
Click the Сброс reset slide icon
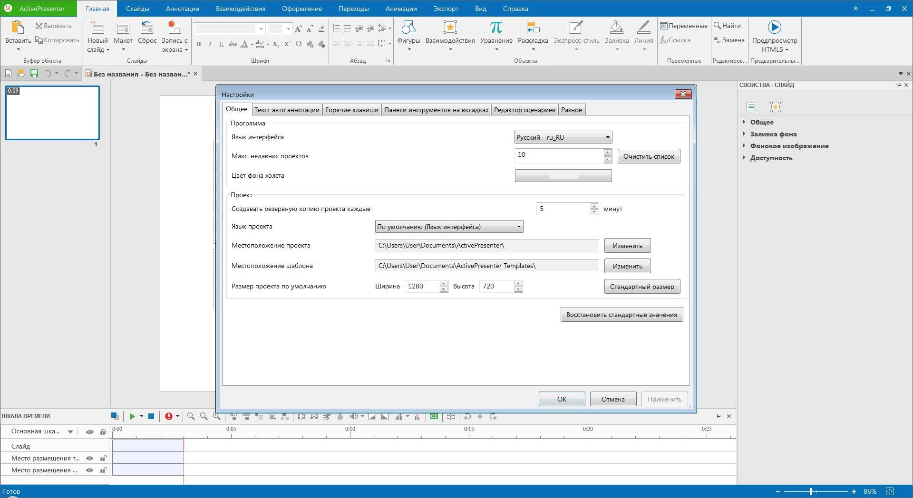[x=147, y=28]
